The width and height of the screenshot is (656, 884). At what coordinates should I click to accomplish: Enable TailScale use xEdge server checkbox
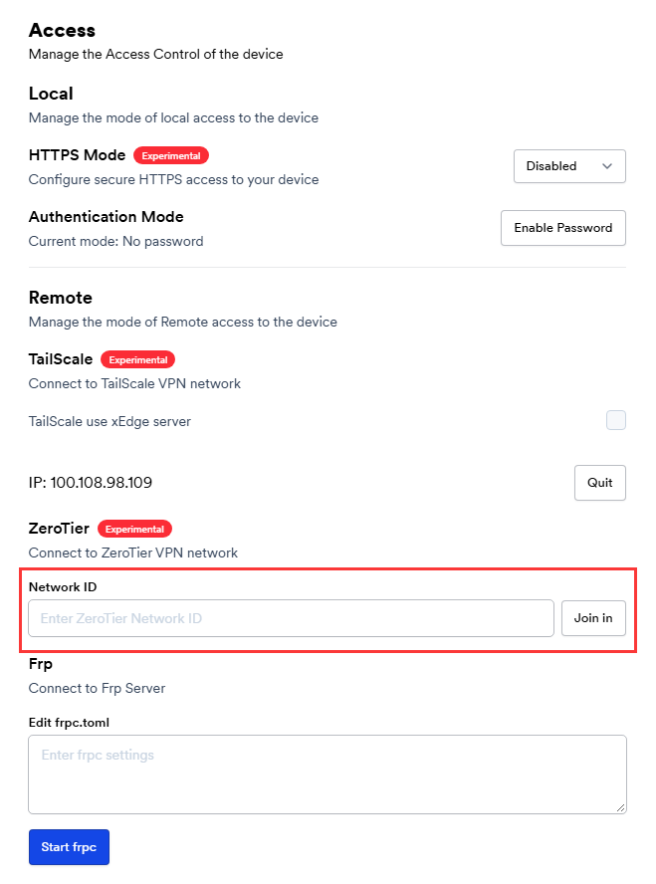616,420
